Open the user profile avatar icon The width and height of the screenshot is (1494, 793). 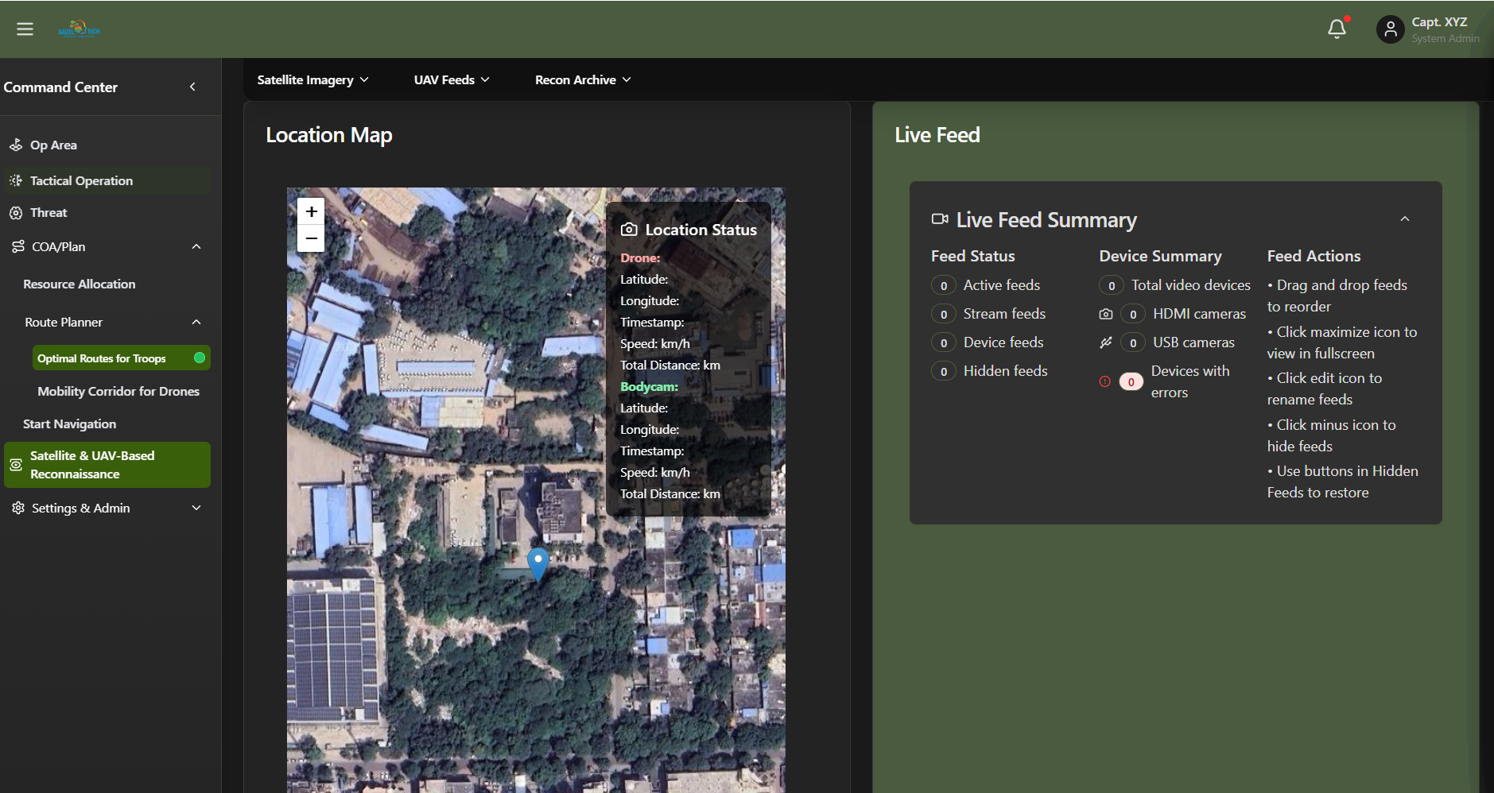[1390, 29]
